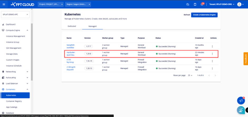Click the user avatar icon

click(x=239, y=4)
